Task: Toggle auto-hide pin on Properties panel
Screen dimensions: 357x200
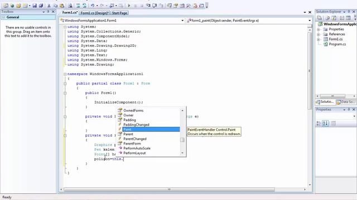Action: point(349,109)
